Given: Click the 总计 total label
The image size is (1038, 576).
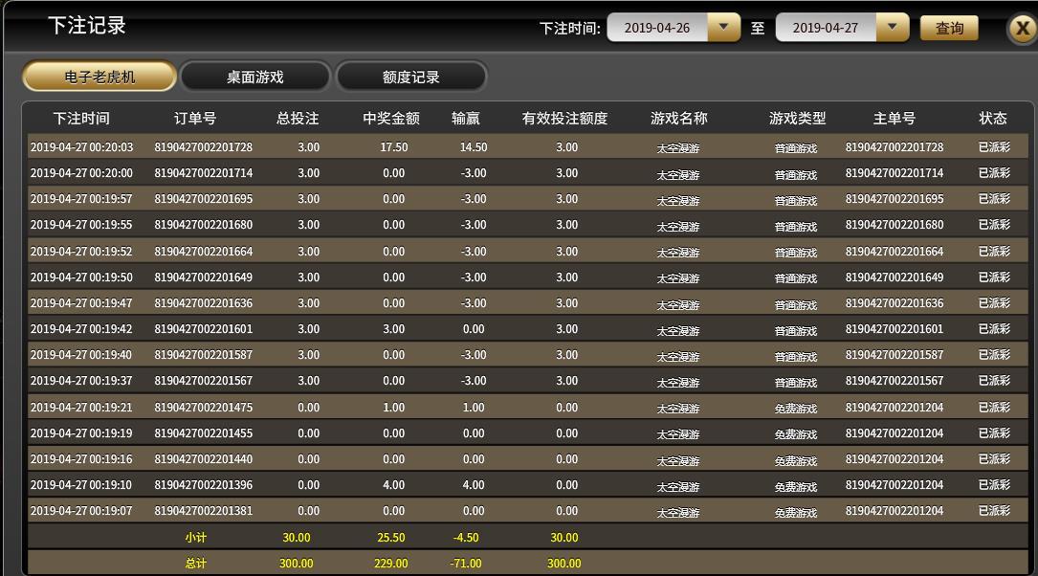Looking at the screenshot, I should [x=195, y=564].
